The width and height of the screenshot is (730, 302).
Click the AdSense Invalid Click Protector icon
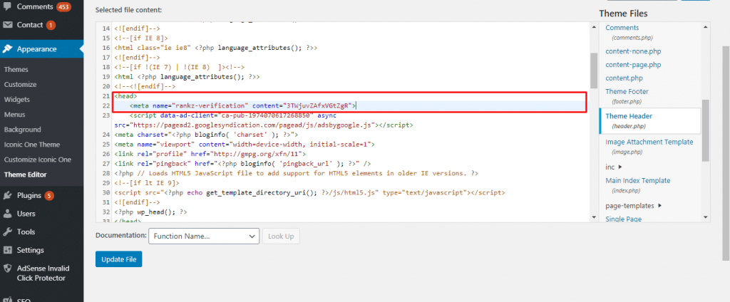coord(8,269)
